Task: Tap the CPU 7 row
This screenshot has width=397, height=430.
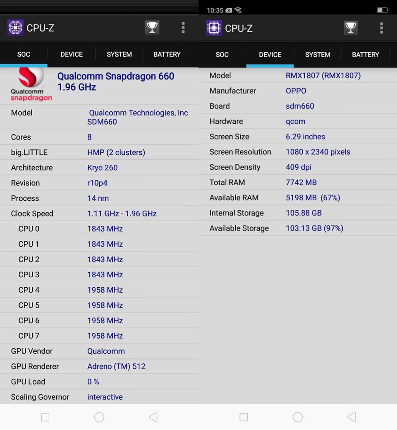Action: pos(99,336)
